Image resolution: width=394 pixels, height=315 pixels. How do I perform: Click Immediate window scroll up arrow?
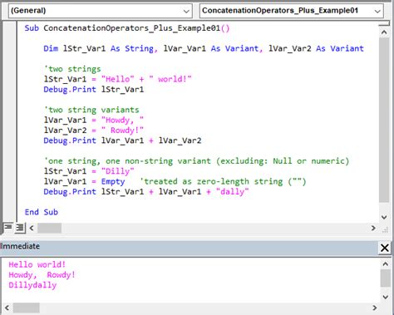point(386,264)
